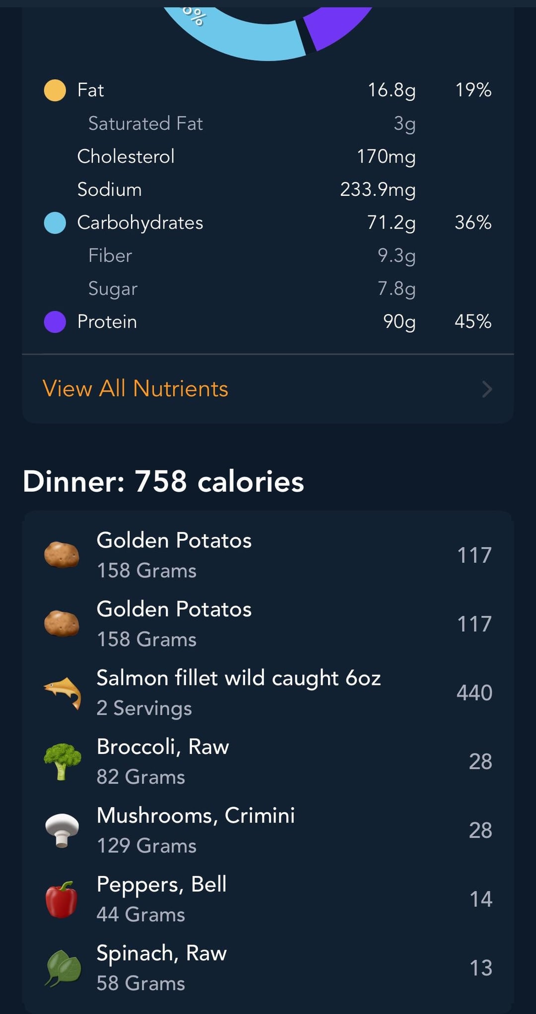Tap the chevron beside View All Nutrients
The width and height of the screenshot is (536, 1014).
click(x=487, y=389)
